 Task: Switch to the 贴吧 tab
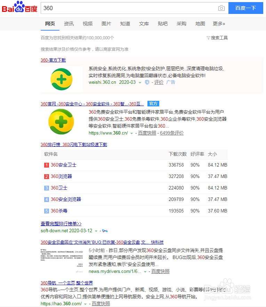point(163,24)
